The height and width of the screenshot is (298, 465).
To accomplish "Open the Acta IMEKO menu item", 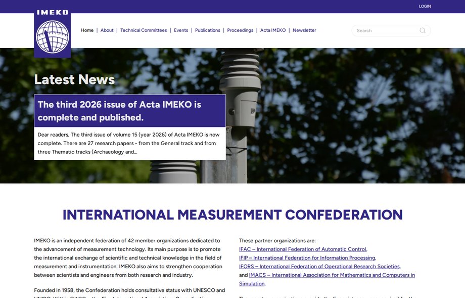I will 273,30.
